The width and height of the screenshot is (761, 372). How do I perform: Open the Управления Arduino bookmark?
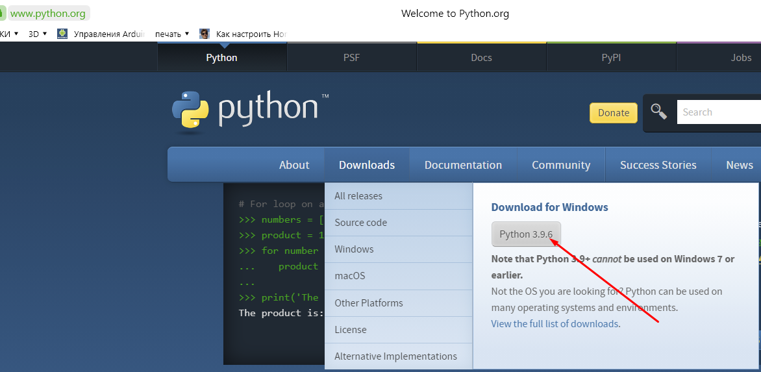point(109,34)
